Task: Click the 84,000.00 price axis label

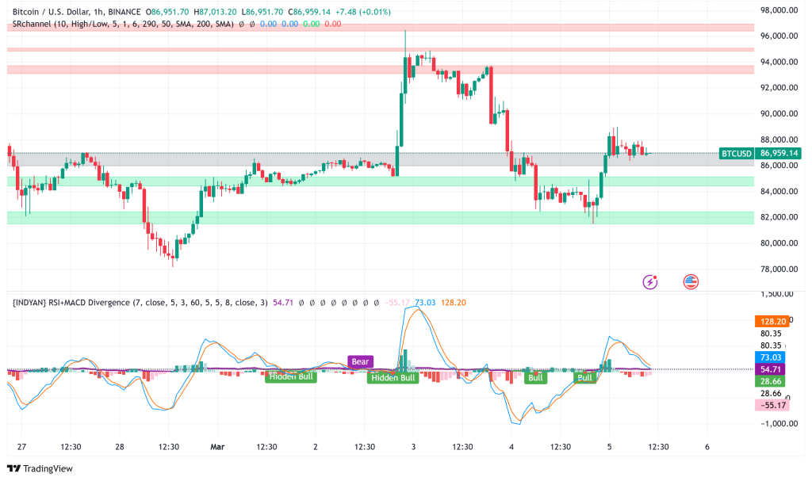Action: point(779,191)
